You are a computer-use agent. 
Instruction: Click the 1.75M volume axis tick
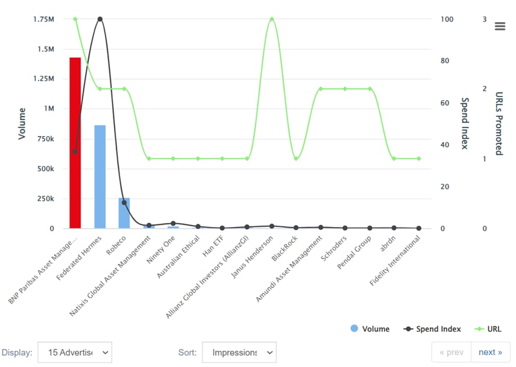coord(44,19)
